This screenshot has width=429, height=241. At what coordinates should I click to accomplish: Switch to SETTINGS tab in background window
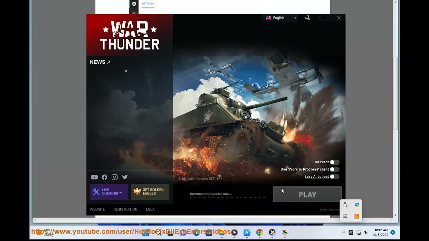(148, 4)
